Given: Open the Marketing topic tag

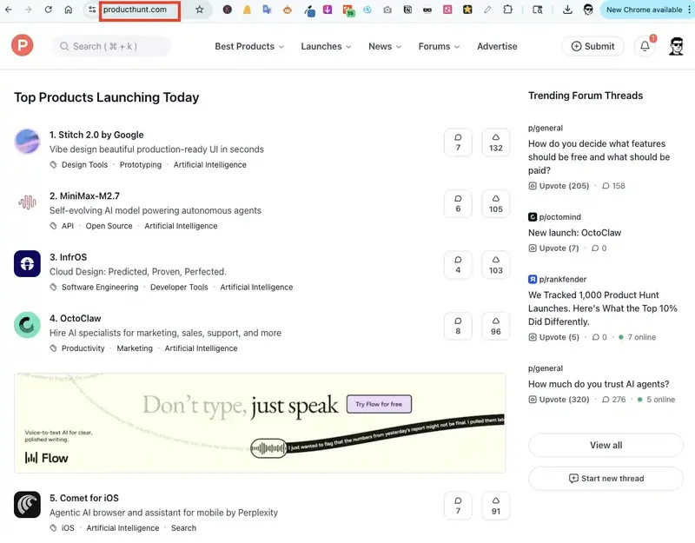Looking at the screenshot, I should (135, 348).
